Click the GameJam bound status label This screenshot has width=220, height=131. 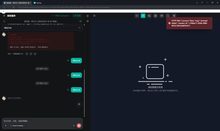(60, 16)
